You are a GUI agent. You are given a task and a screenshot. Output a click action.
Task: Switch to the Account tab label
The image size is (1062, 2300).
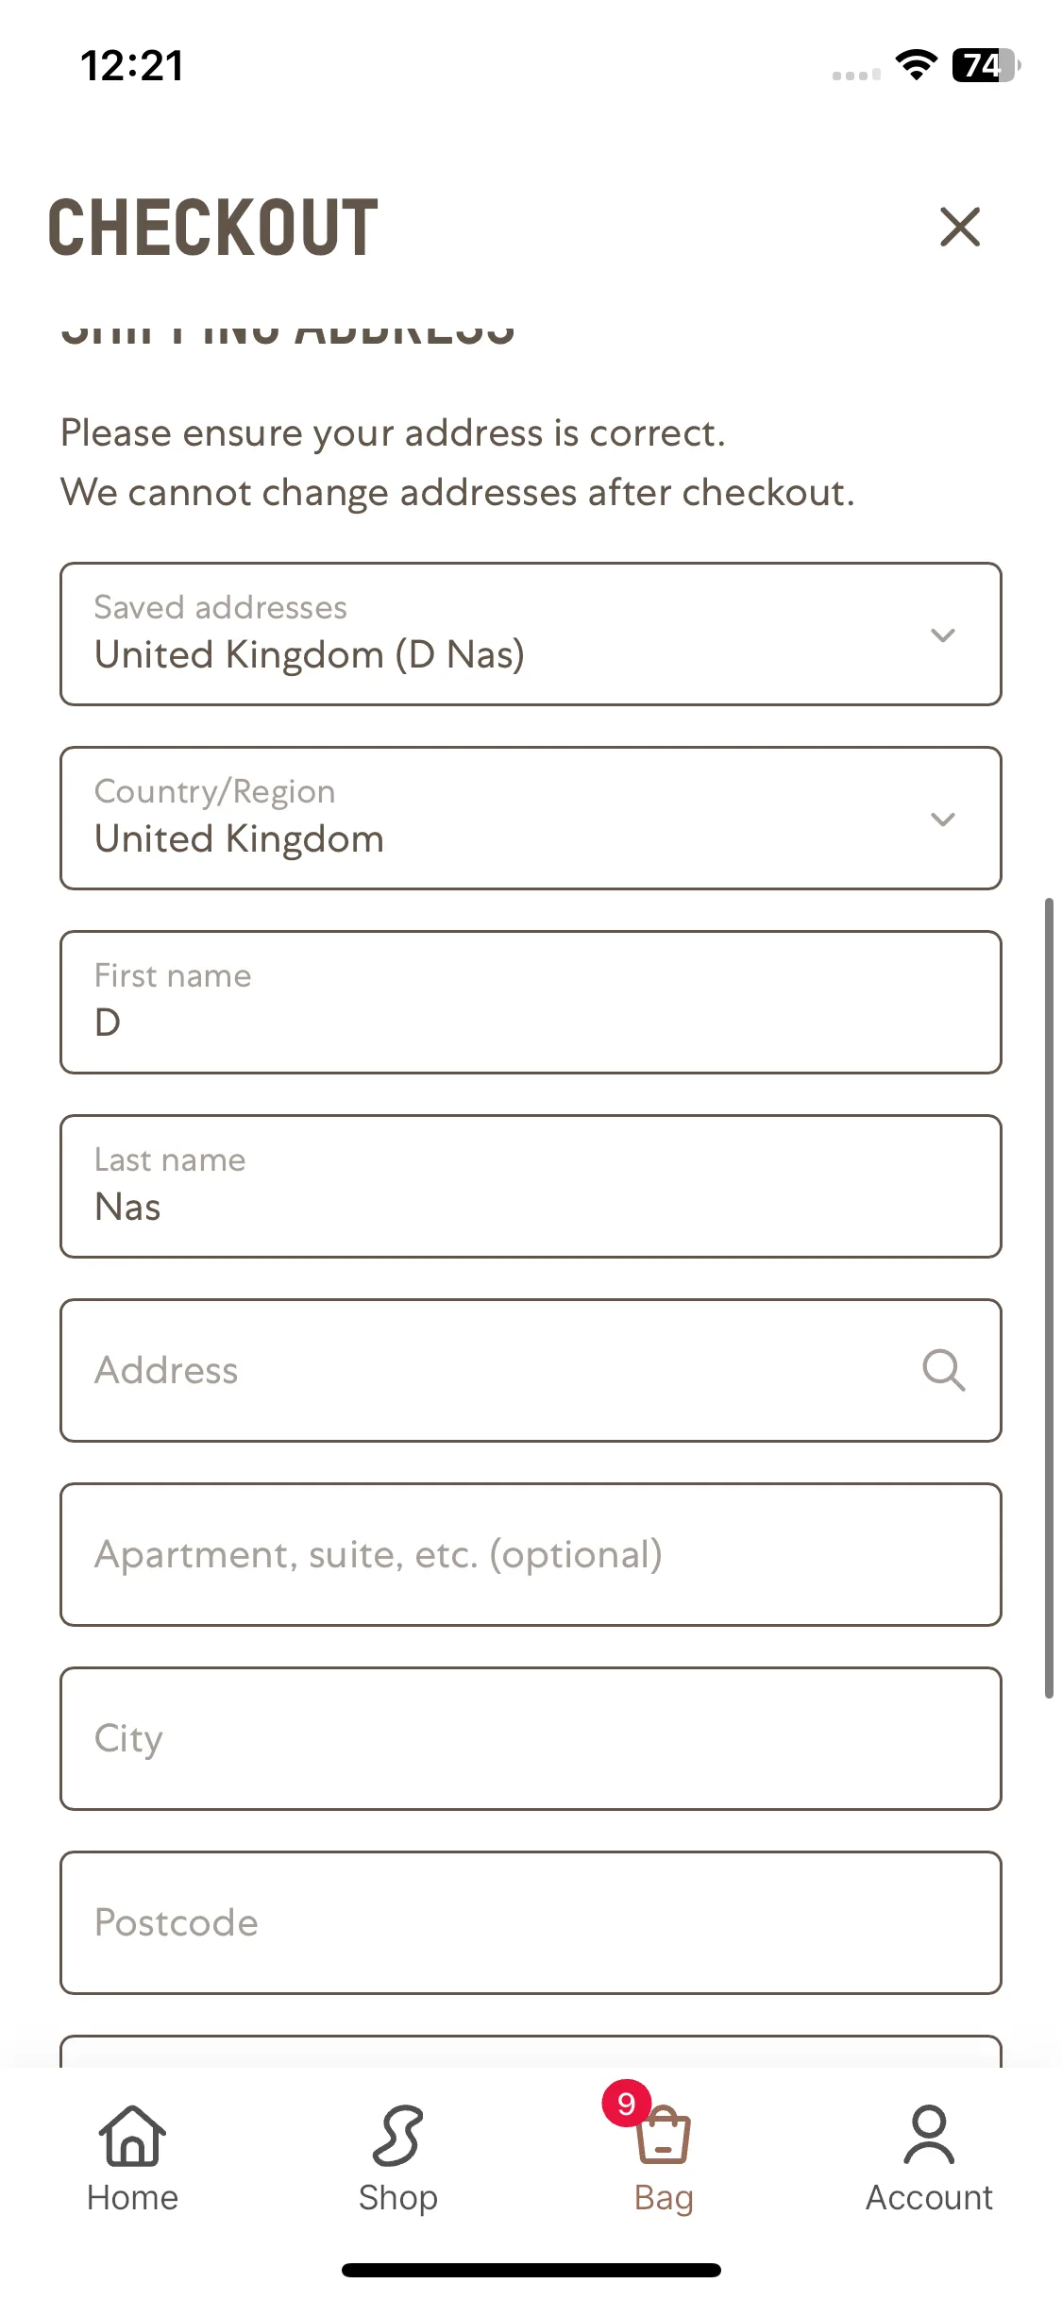click(929, 2198)
